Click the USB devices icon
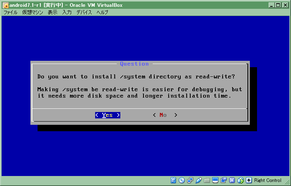Screen dimensions: 291x186 point(198,180)
